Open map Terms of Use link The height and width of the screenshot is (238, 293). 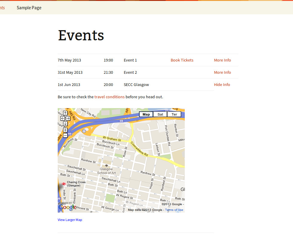pyautogui.click(x=174, y=210)
